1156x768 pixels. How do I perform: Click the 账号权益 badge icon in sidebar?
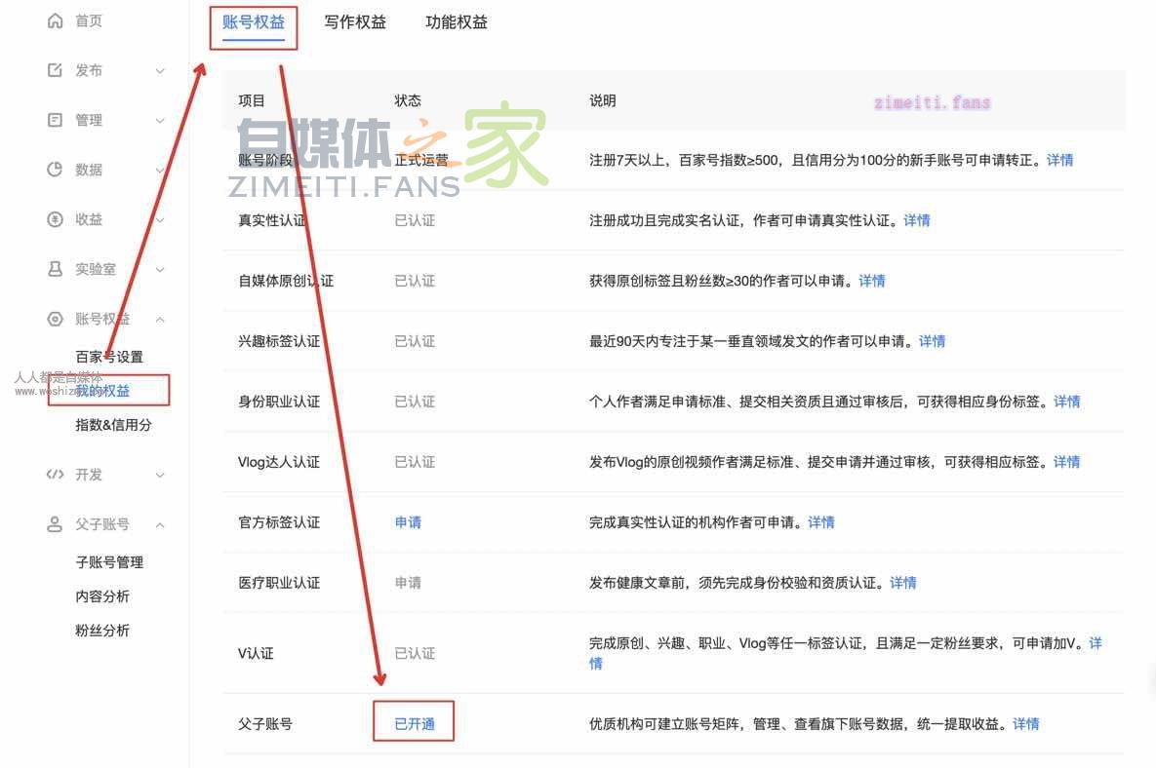tap(56, 319)
